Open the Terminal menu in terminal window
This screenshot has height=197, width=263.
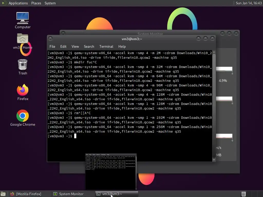tap(106, 47)
